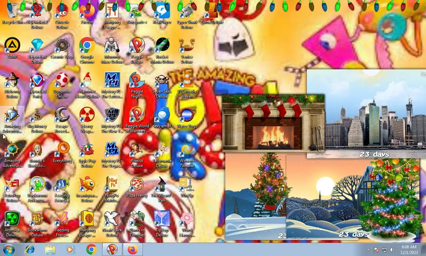This screenshot has width=426, height=256.
Task: Switch to the Peggle taskbar button
Action: click(x=112, y=249)
